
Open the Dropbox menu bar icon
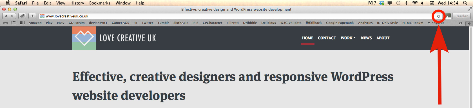[382, 3]
